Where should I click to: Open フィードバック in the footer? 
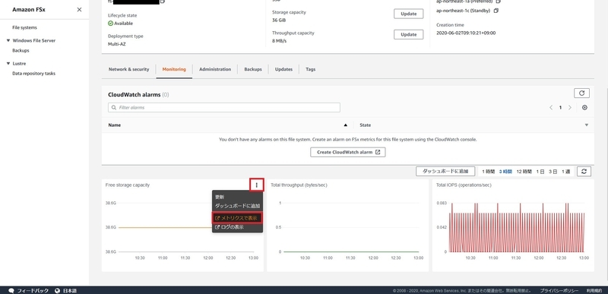point(29,290)
